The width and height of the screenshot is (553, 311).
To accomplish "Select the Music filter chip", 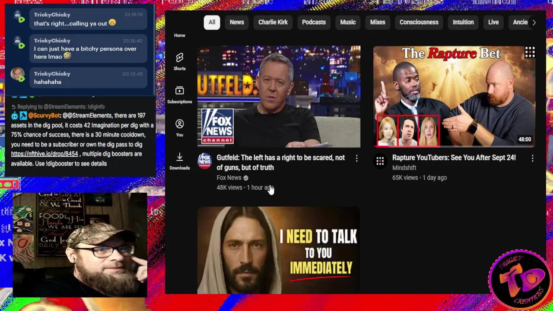I will (x=348, y=22).
